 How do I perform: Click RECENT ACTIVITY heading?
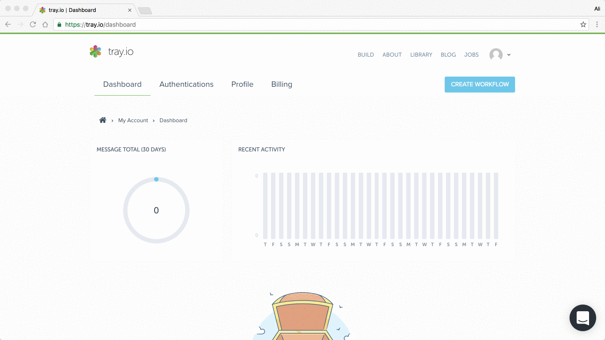click(262, 150)
